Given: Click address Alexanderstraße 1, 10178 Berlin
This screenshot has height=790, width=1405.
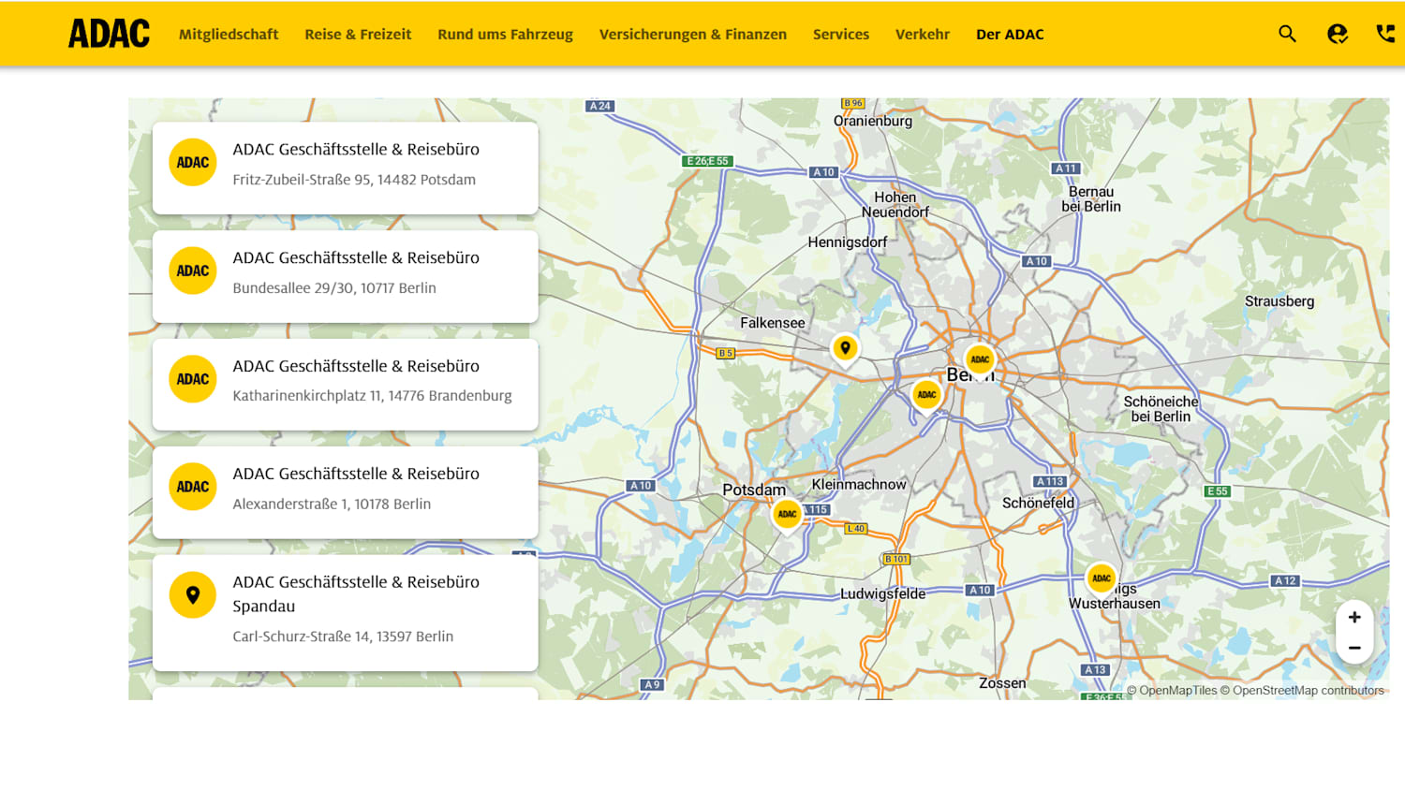Looking at the screenshot, I should click(x=332, y=505).
